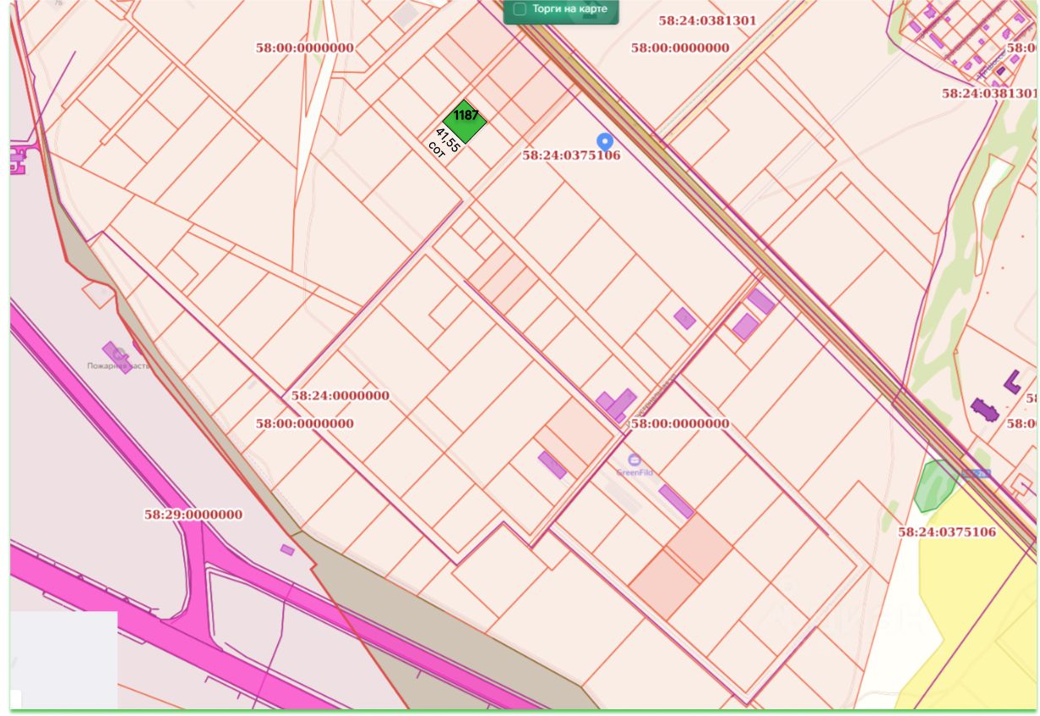
Task: Click the cadastral label 58:24:0381301 at the top
Action: pyautogui.click(x=707, y=20)
